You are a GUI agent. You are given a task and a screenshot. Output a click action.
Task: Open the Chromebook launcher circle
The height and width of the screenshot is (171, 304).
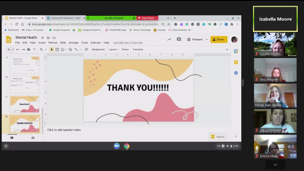tap(6, 146)
